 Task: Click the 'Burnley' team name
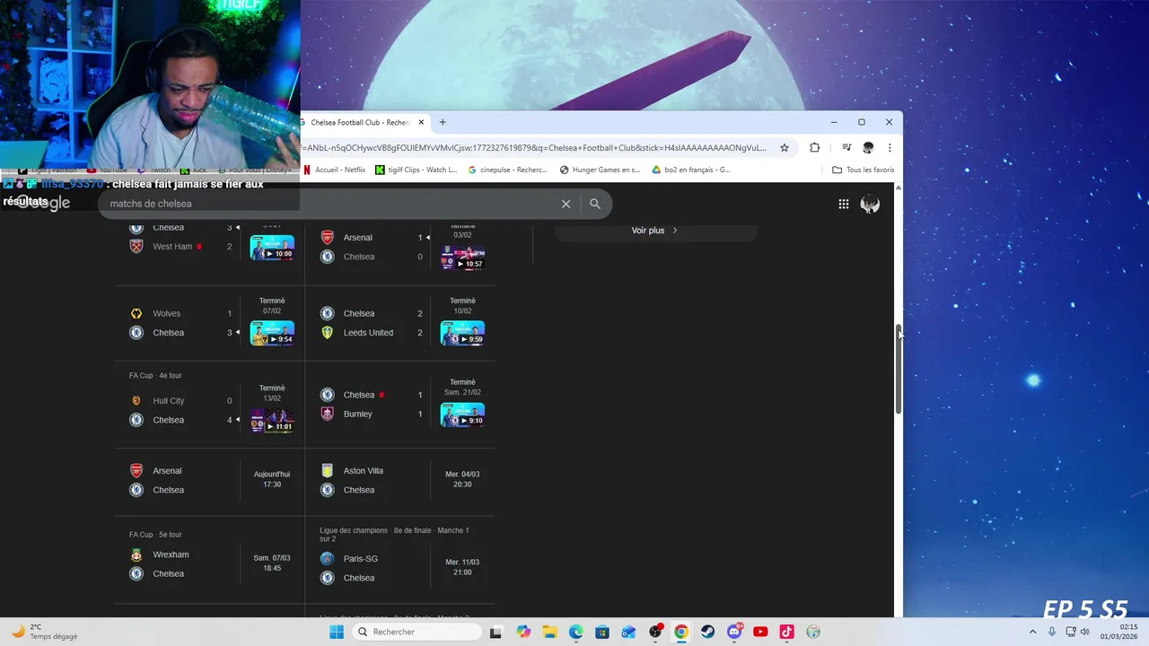coord(357,414)
